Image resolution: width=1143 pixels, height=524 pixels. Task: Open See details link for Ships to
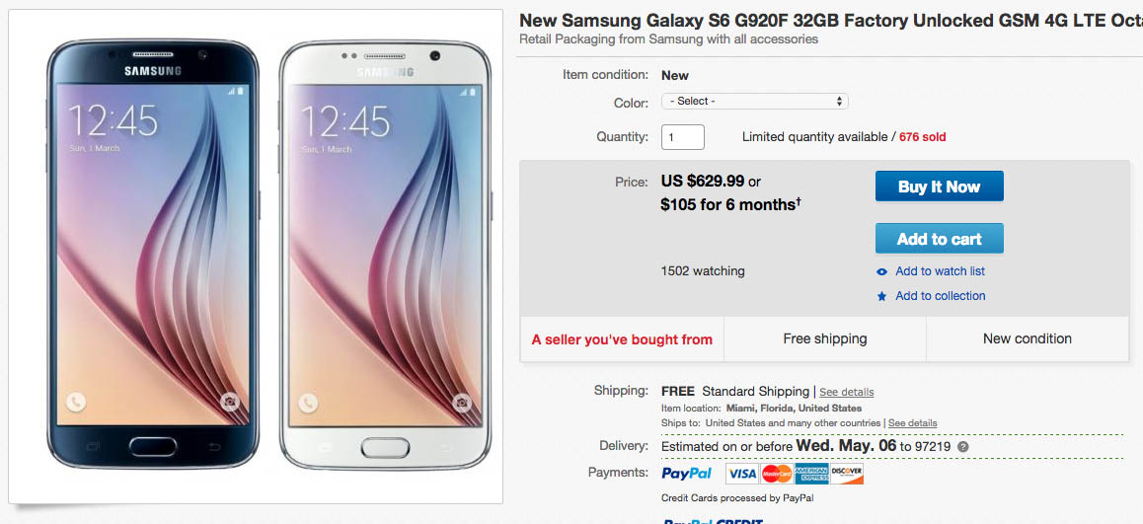coord(912,423)
